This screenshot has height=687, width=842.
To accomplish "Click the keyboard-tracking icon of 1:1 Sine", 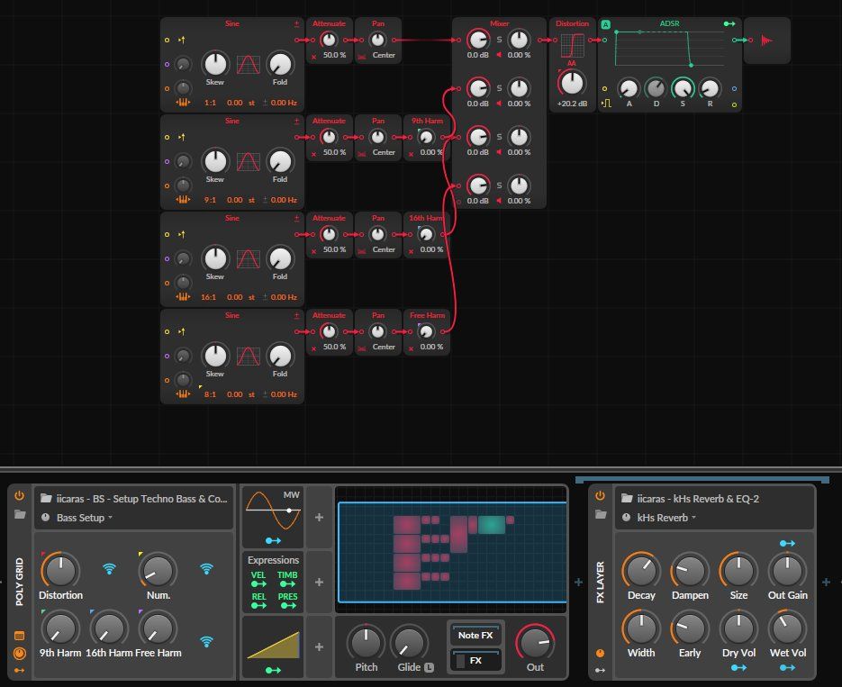I will [183, 103].
